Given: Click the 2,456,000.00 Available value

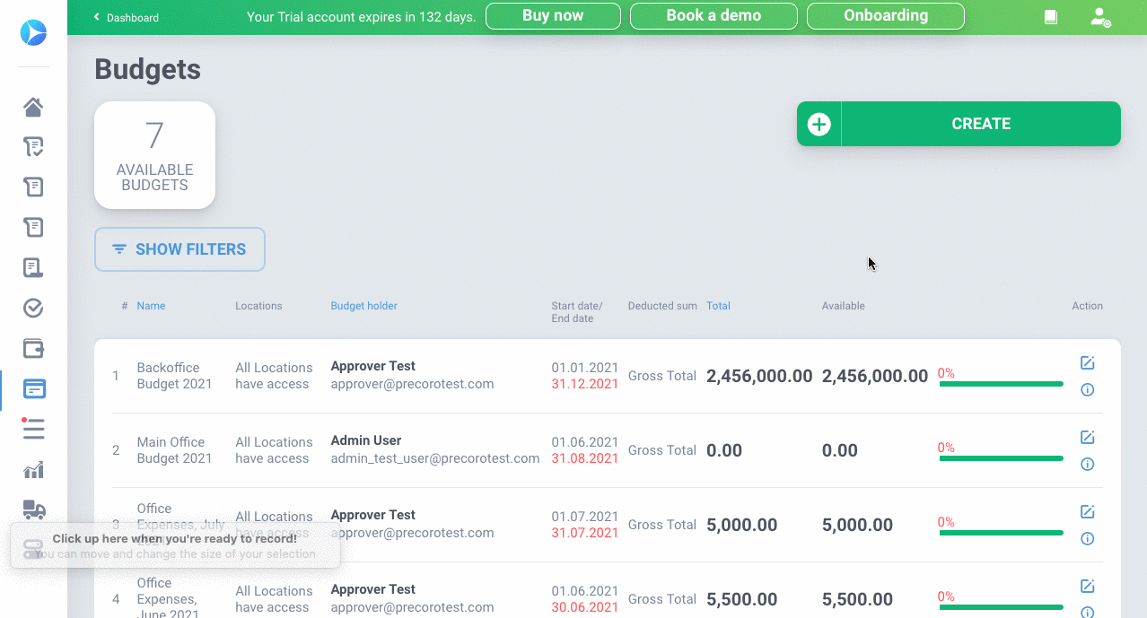Looking at the screenshot, I should pyautogui.click(x=875, y=376).
